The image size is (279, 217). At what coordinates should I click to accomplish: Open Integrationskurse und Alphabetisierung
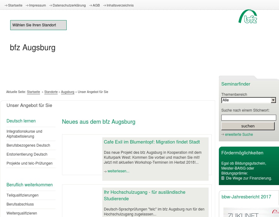click(x=24, y=134)
